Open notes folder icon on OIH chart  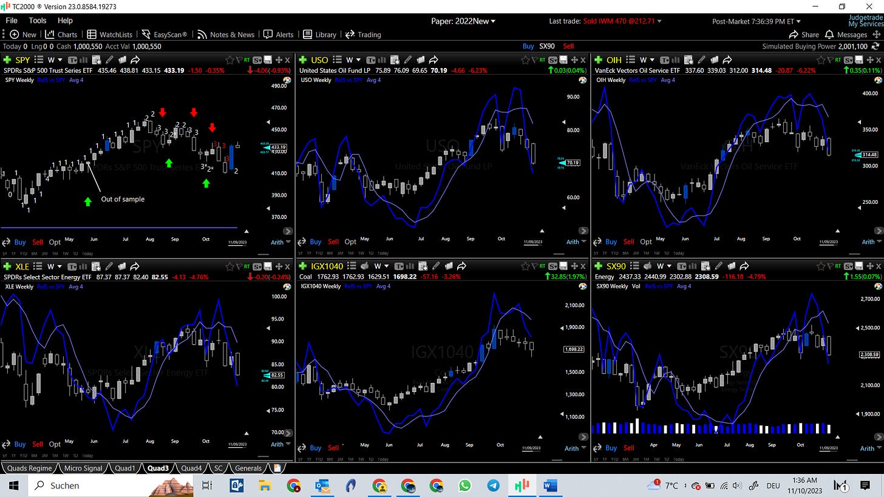[715, 59]
